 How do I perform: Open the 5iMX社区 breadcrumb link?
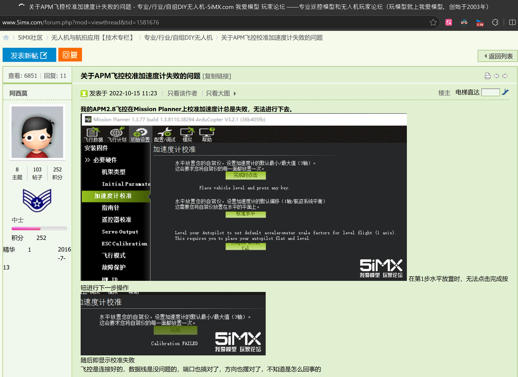[x=30, y=38]
